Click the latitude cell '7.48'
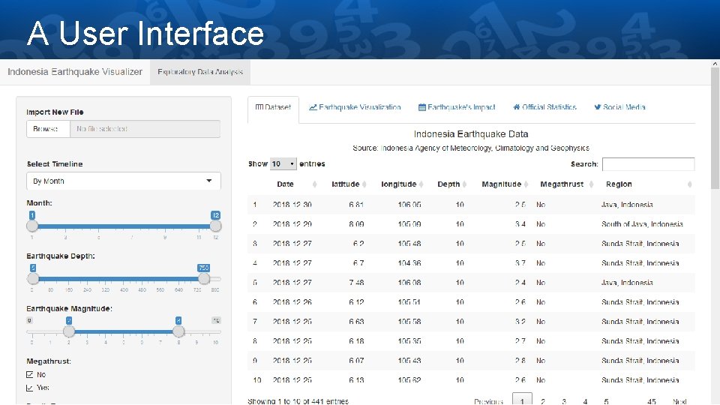 [356, 283]
